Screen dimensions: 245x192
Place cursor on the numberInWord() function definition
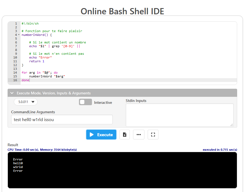(37, 35)
